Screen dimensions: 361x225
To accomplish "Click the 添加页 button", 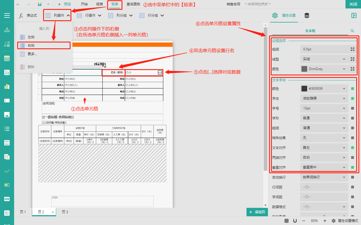I will (257, 212).
